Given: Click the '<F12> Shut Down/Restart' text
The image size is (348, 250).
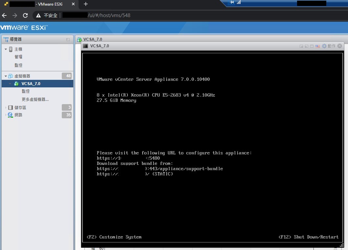Looking at the screenshot, I should (x=308, y=237).
